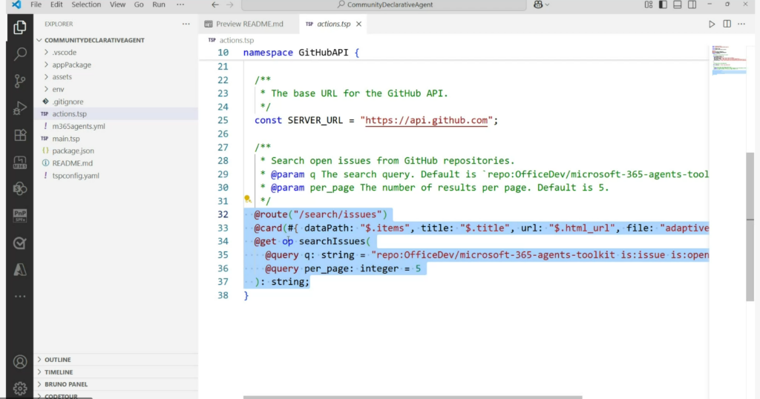
Task: Open Customize Layout icon
Action: click(x=649, y=5)
